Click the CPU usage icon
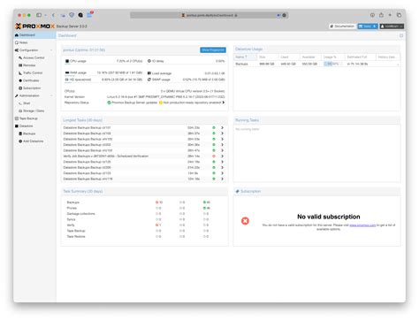This screenshot has height=320, width=419. [x=67, y=61]
